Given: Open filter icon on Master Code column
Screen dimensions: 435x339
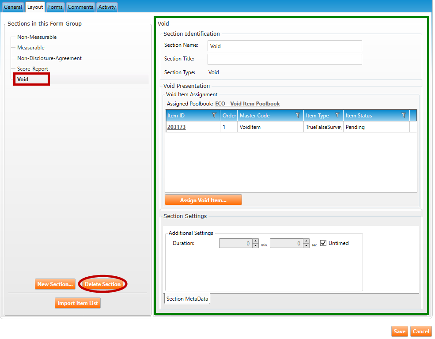Looking at the screenshot, I should 298,116.
